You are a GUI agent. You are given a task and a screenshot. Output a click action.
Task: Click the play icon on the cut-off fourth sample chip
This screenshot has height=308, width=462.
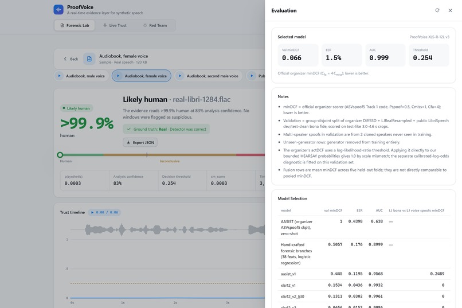click(252, 76)
